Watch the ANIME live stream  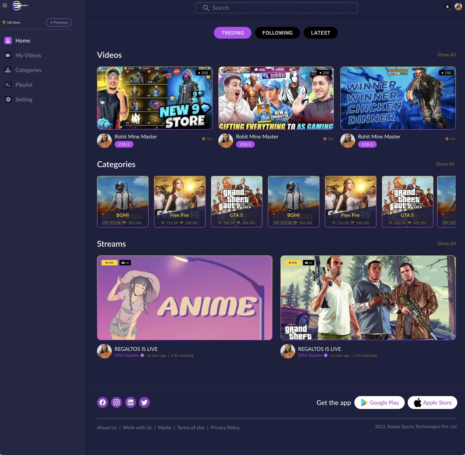click(x=185, y=298)
